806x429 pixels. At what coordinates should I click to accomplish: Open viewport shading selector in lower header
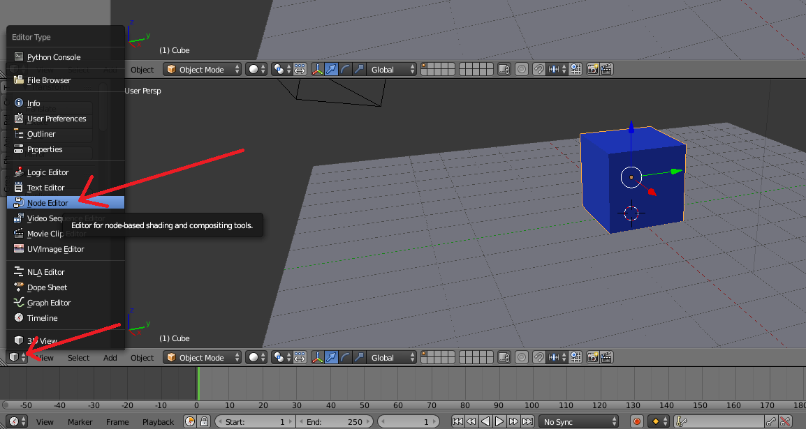pyautogui.click(x=256, y=357)
